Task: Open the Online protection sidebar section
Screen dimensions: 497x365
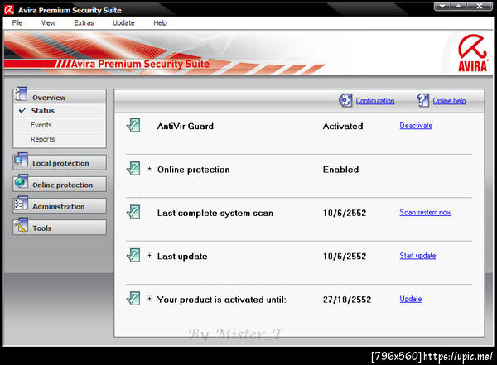Action: tap(60, 185)
